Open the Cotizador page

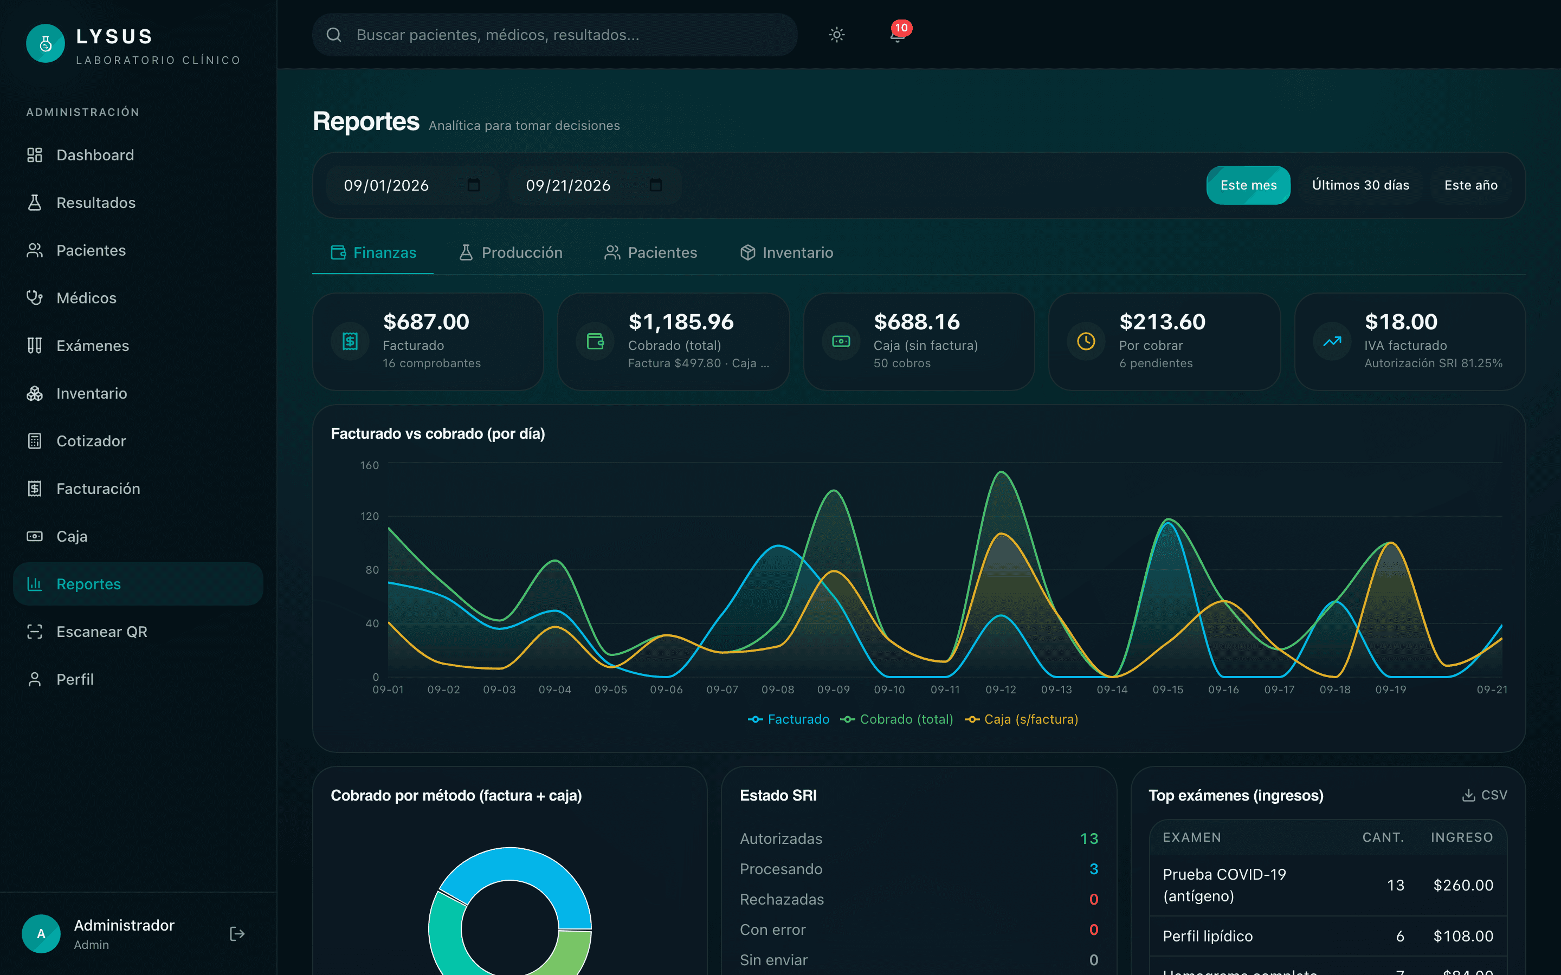point(138,441)
